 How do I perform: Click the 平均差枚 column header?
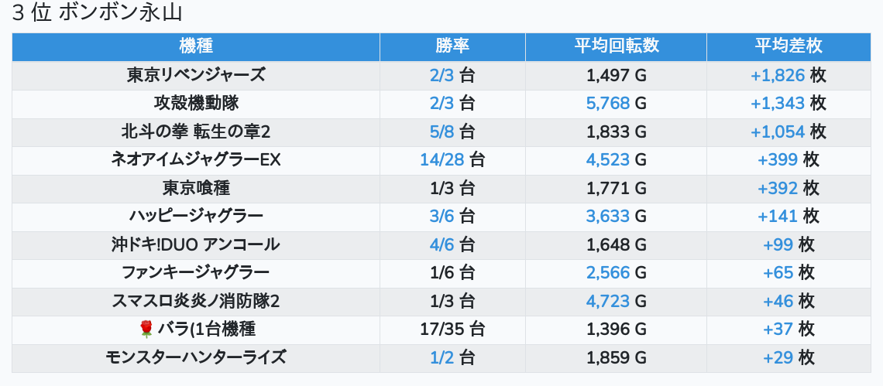coord(789,46)
